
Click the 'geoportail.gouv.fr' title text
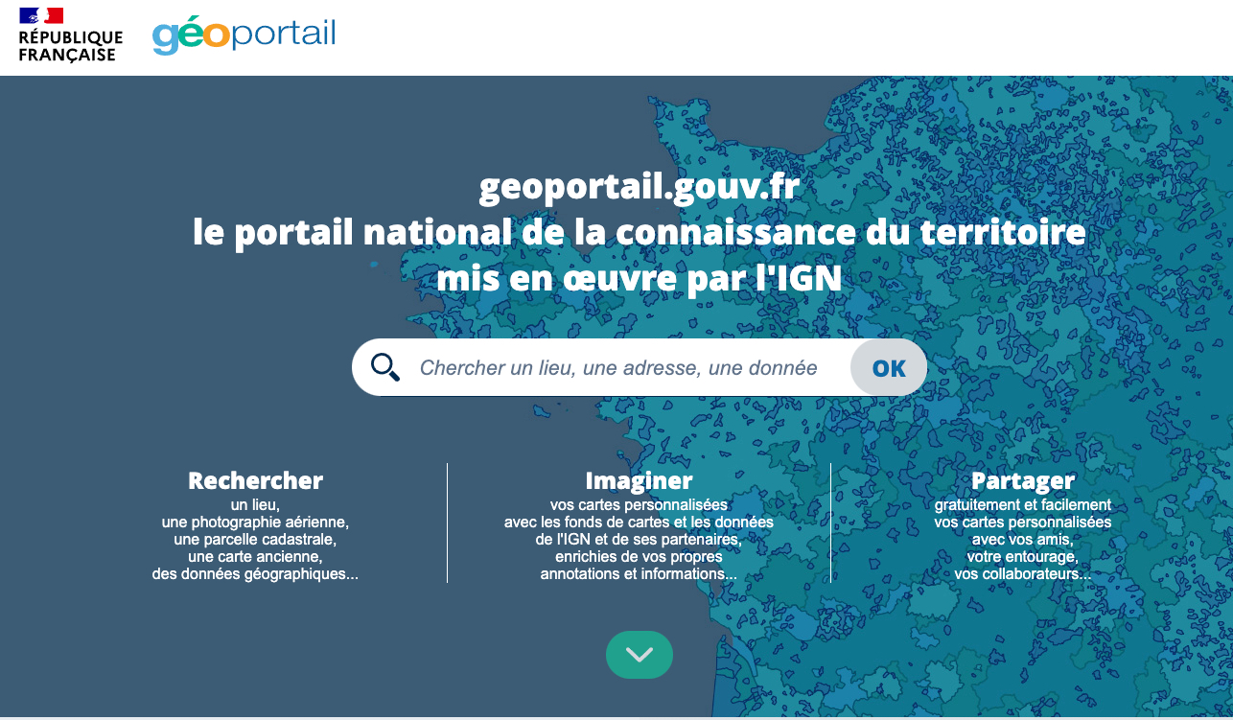point(639,186)
